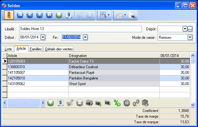This screenshot has width=198, height=127.
Task: Click the single gear settings icon
Action: 127,102
